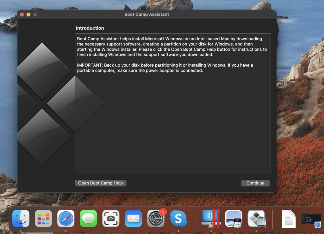Open the blank document in the Dock
Screen dimensions: 324x234
click(x=289, y=219)
